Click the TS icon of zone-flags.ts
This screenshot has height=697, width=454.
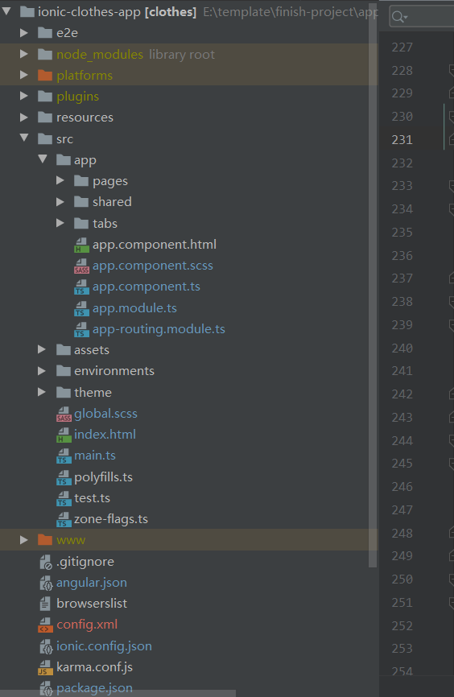(x=64, y=520)
